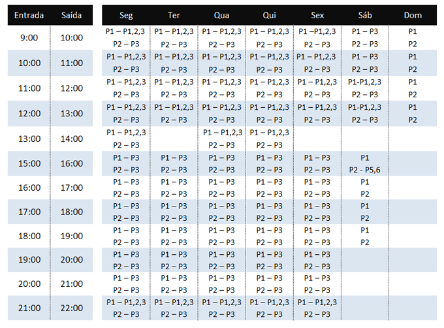Image resolution: width=444 pixels, height=328 pixels.
Task: Click the Saída column header
Action: click(71, 15)
